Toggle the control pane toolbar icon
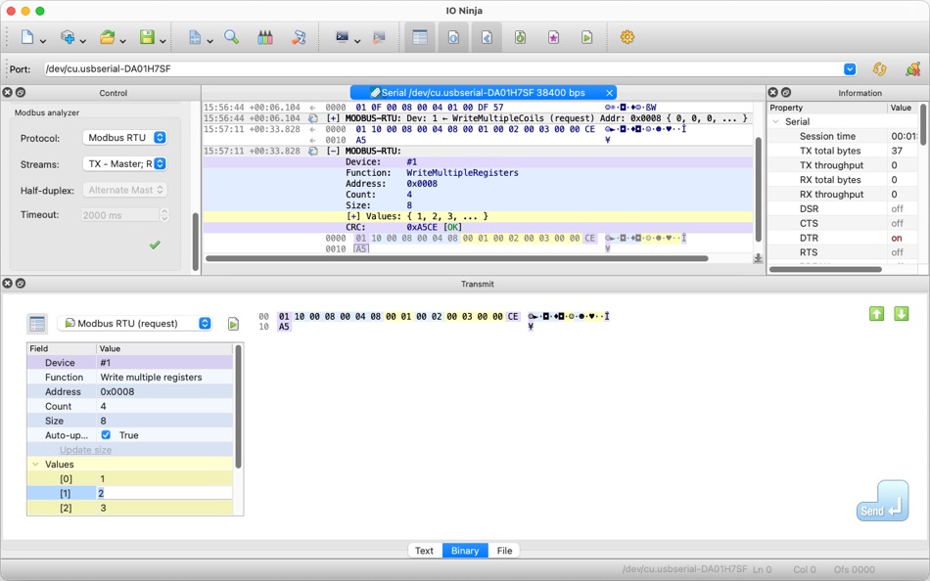The image size is (930, 581). [x=420, y=37]
